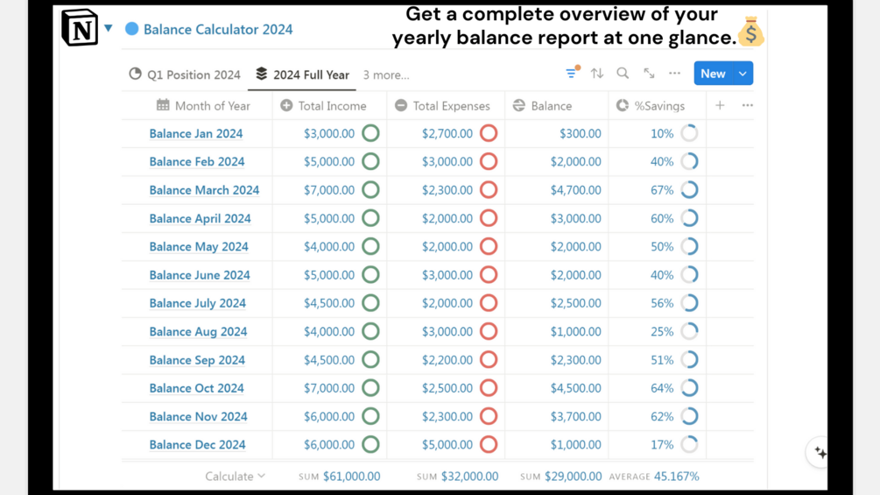This screenshot has height=495, width=880.
Task: Open the Balance Sep 2024 page
Action: 197,360
